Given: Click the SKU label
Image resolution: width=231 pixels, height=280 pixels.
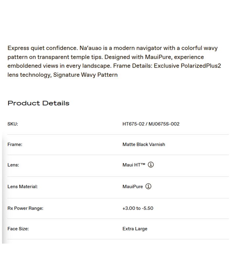Looking at the screenshot, I should point(13,124).
